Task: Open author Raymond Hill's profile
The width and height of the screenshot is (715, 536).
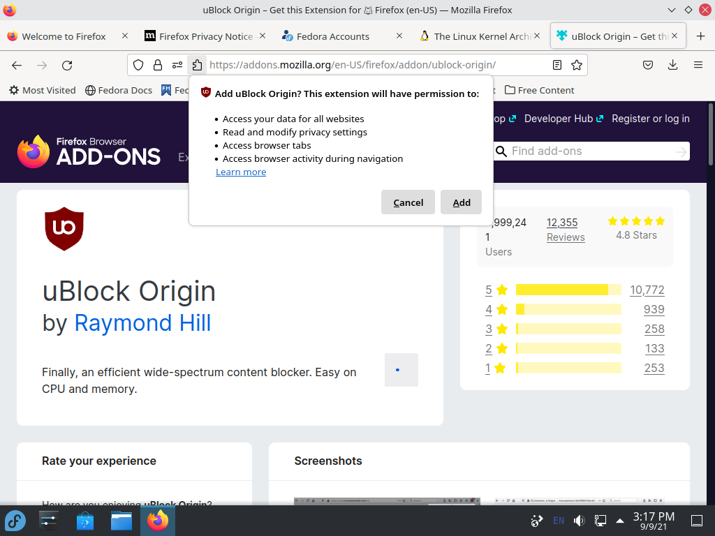Action: pos(142,322)
